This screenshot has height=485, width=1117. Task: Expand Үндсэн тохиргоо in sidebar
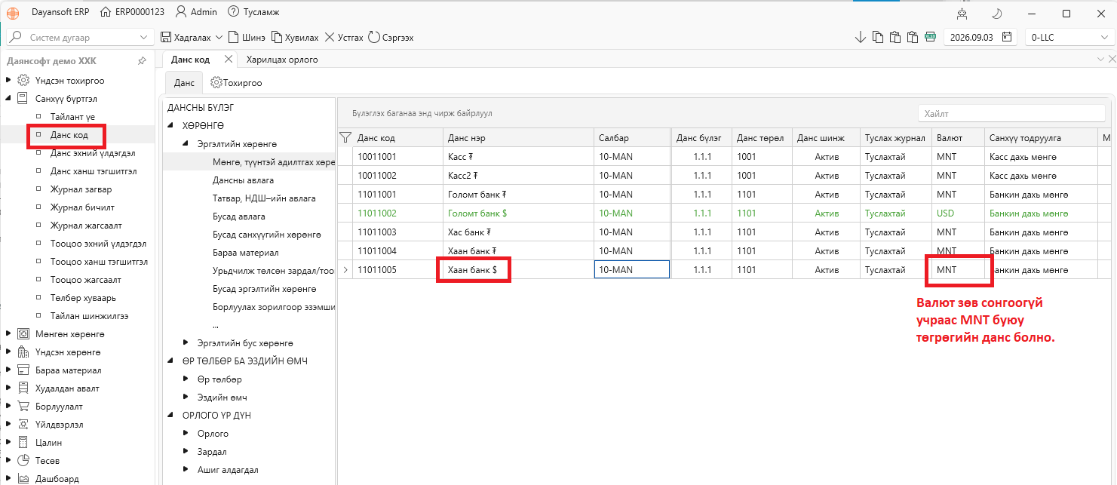click(9, 80)
